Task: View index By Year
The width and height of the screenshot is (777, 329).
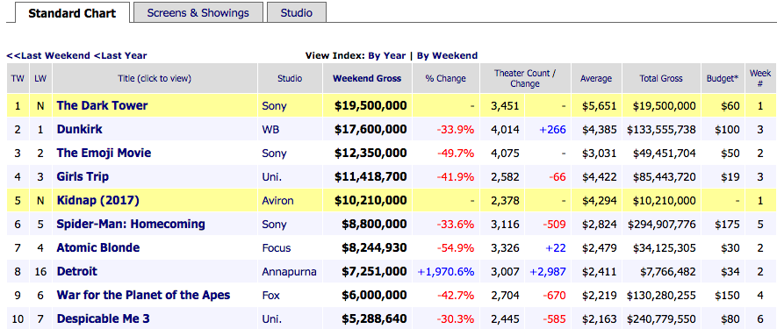Action: 386,55
